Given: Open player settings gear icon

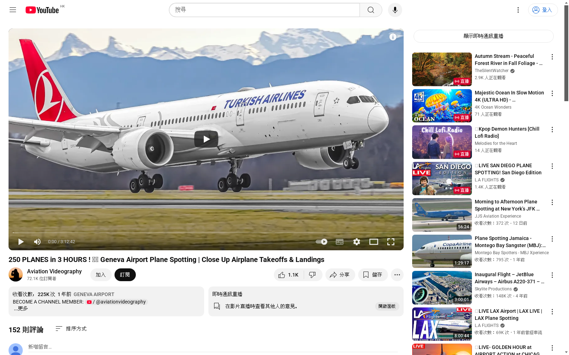Looking at the screenshot, I should click(x=357, y=242).
